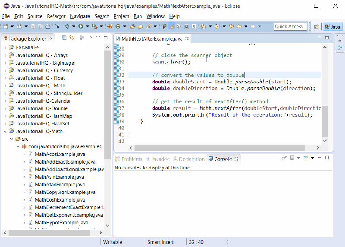The height and width of the screenshot is (247, 345).
Task: Open the Run configurations dropdown arrow
Action: 88,26
